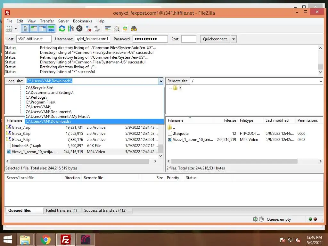
Task: Disconnect from the visible server
Action: click(x=88, y=29)
